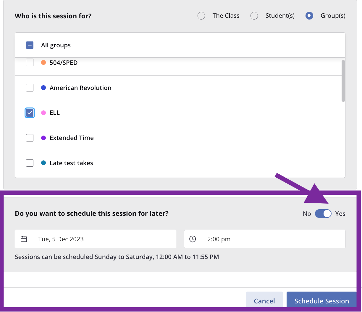Screen dimensions: 362x312
Task: Open the Tue, 5 Dec 2023 date picker
Action: click(x=95, y=239)
